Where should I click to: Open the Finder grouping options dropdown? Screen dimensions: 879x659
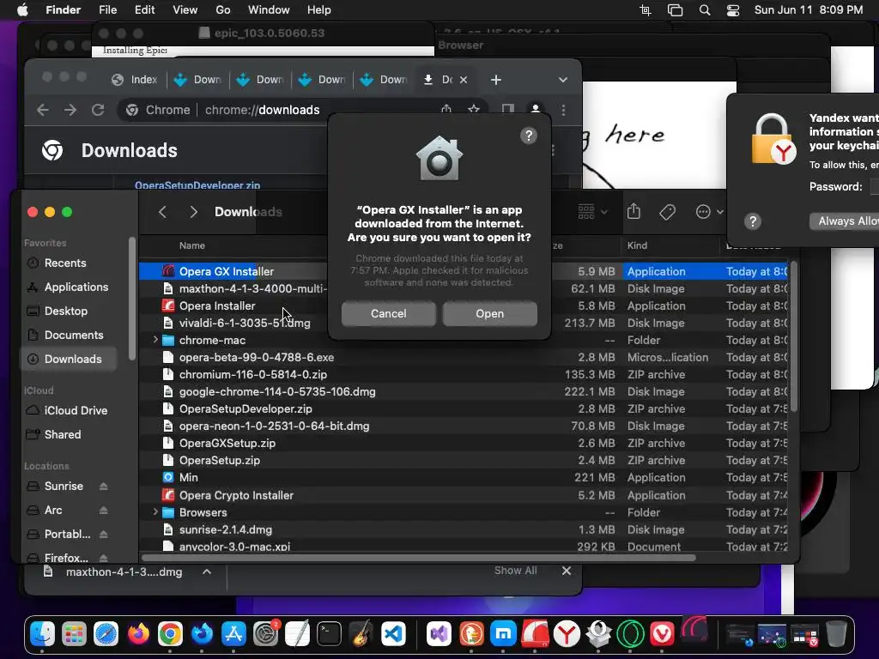coord(592,212)
